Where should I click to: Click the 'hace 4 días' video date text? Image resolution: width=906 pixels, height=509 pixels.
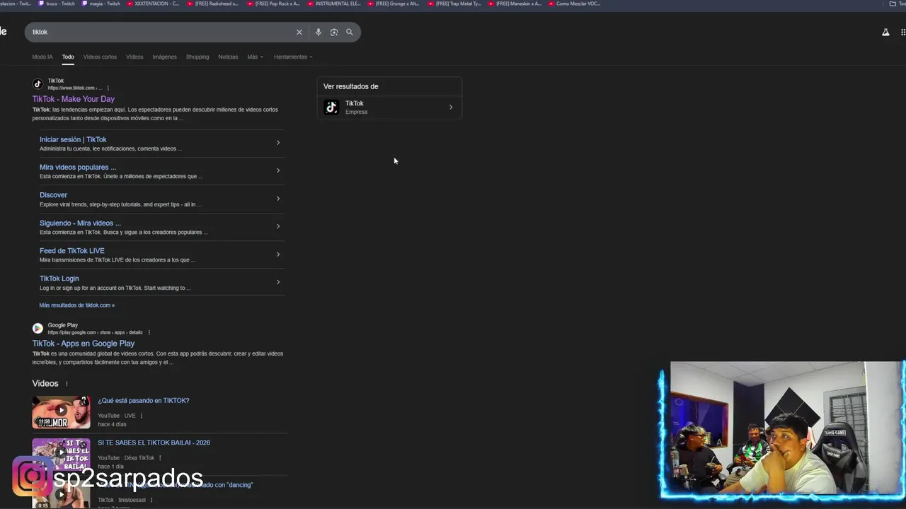[x=112, y=424]
